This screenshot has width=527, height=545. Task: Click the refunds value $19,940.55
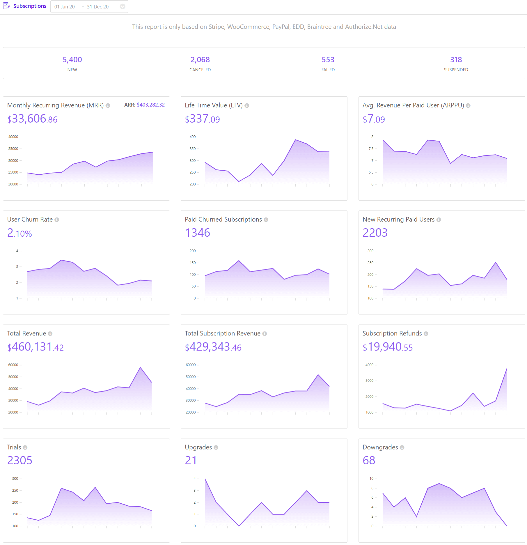point(388,347)
